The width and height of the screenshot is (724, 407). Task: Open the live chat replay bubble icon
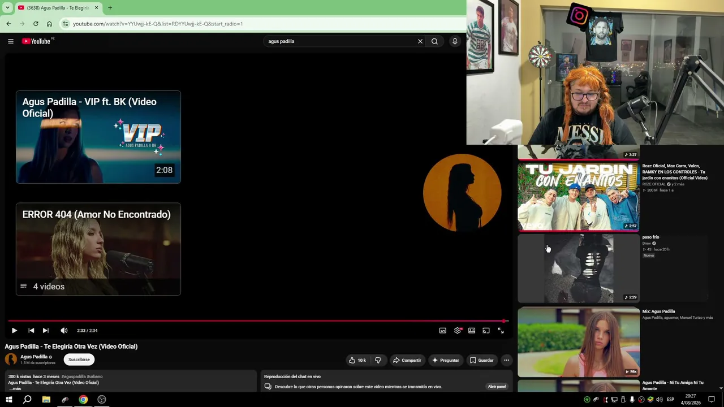[x=268, y=387]
